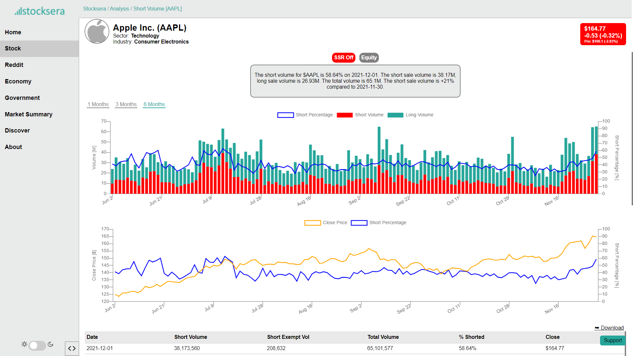Click the Stocksera logo
Screen dimensions: 633x356
pos(40,11)
